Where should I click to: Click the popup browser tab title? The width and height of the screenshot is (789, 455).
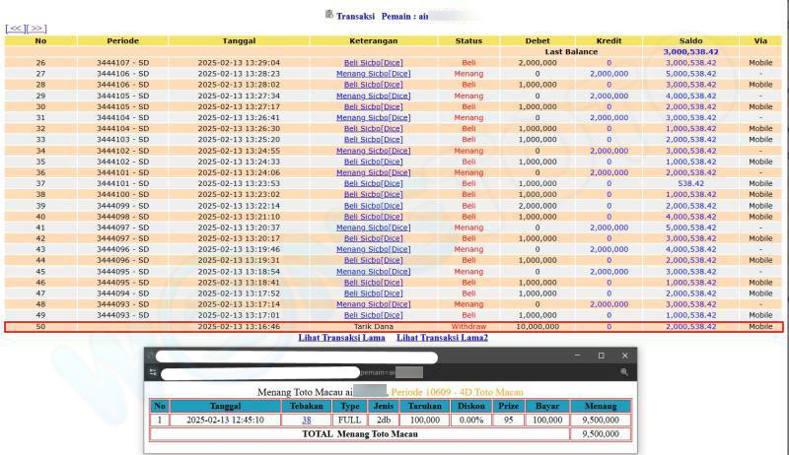(296, 357)
